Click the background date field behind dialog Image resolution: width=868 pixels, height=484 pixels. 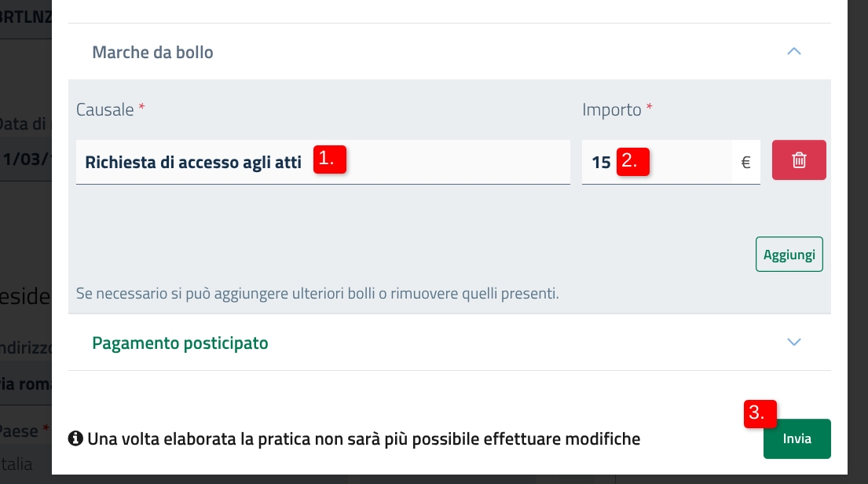(x=25, y=158)
